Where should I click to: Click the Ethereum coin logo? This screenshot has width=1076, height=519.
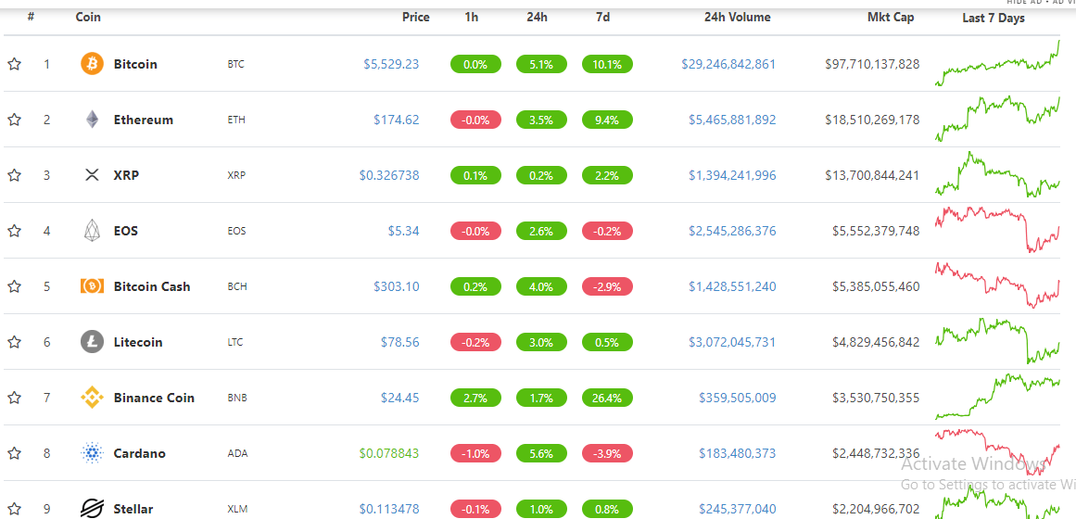pyautogui.click(x=92, y=120)
